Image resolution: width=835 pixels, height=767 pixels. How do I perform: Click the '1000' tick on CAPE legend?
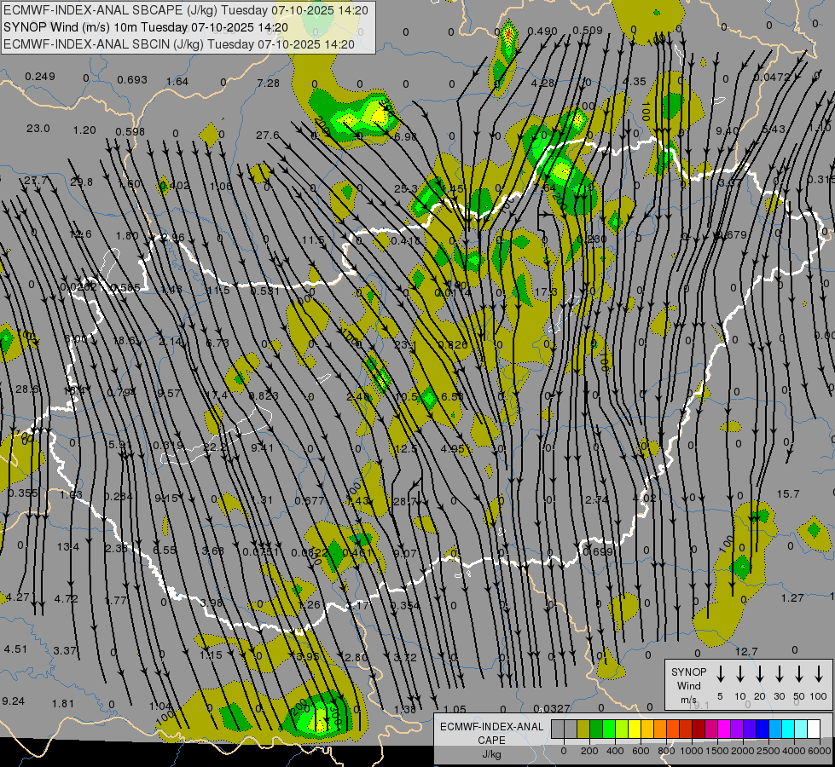tap(692, 751)
